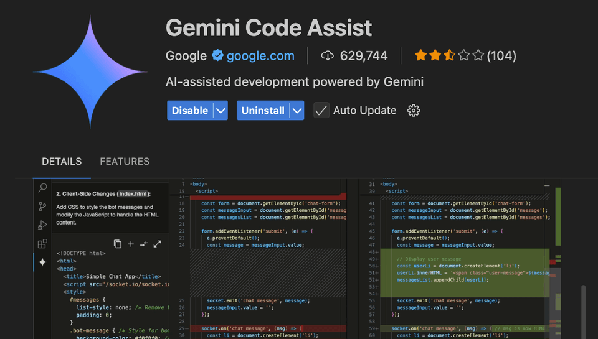The height and width of the screenshot is (339, 598).
Task: Click the green highlighted diff block in preview
Action: pos(465,272)
